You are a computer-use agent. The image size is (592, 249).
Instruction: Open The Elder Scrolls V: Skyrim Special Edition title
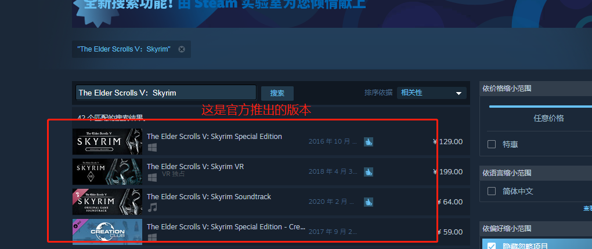pos(214,136)
